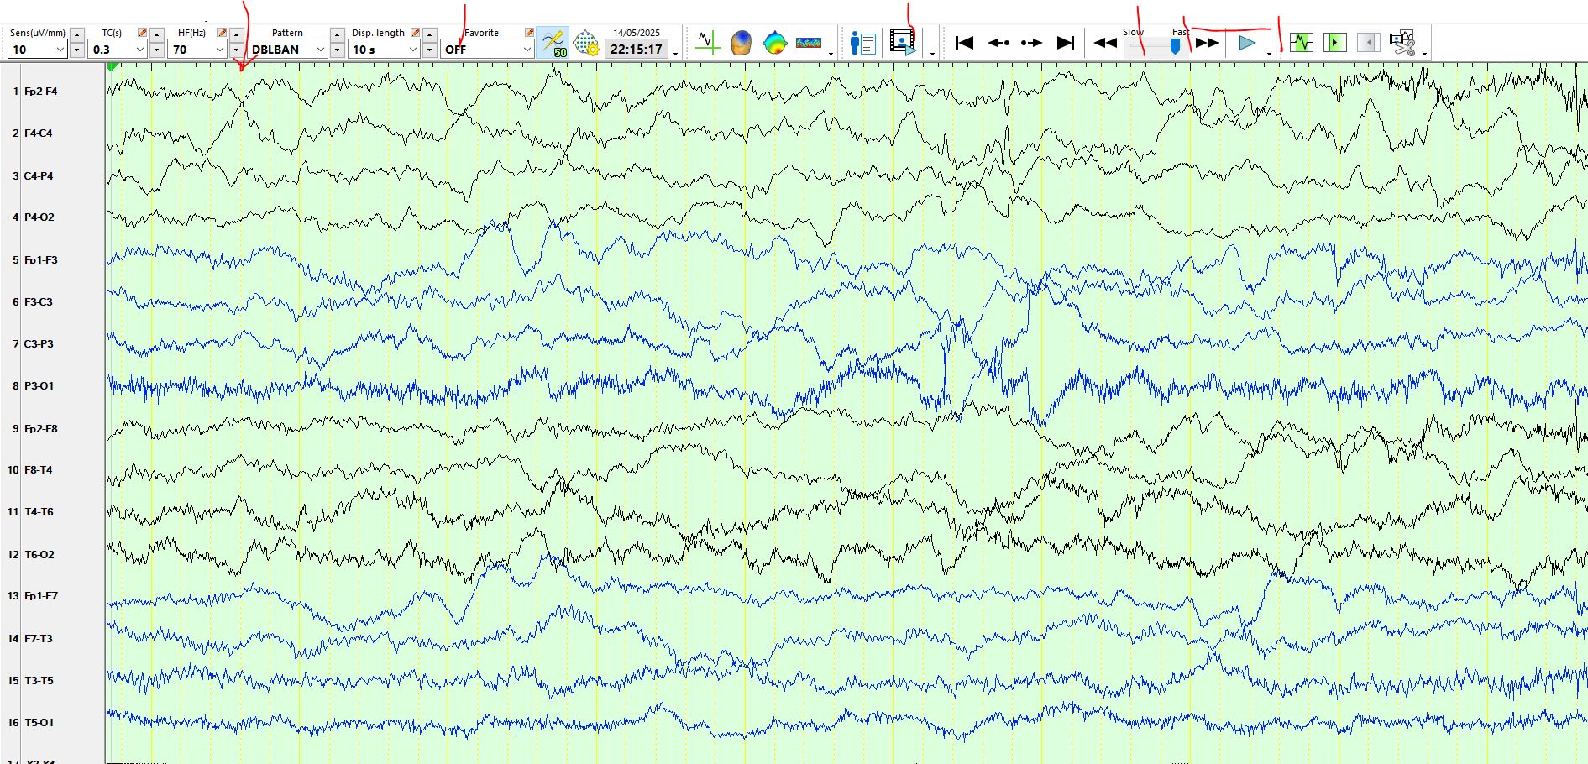Click the gray page-back icon
The width and height of the screenshot is (1588, 764).
coord(1368,42)
